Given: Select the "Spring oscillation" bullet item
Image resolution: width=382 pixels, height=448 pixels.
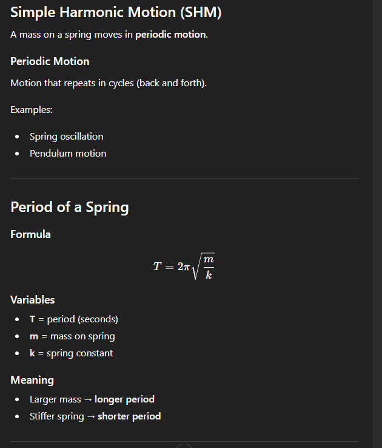Looking at the screenshot, I should (x=67, y=137).
